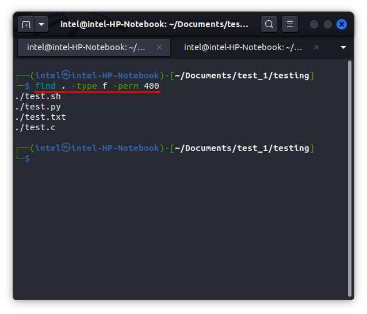Click the word 'find' in the command
The height and width of the screenshot is (314, 367).
click(x=45, y=86)
